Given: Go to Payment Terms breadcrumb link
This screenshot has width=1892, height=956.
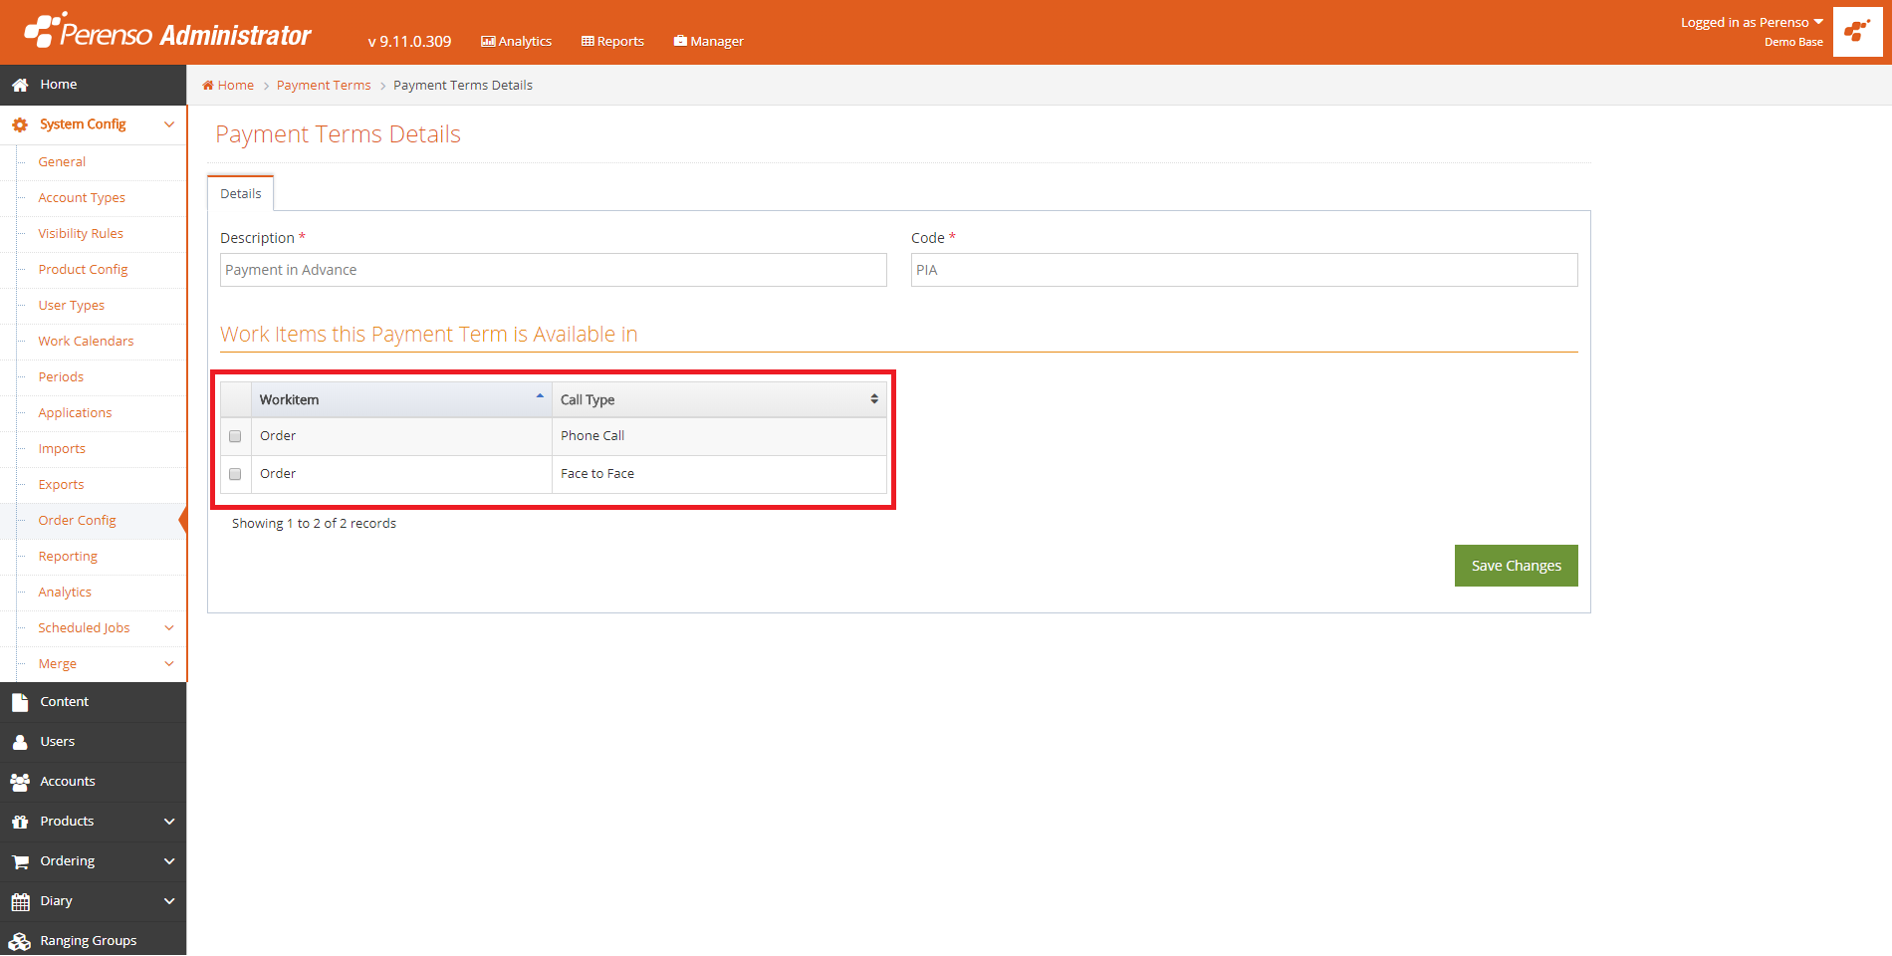Looking at the screenshot, I should [x=324, y=85].
